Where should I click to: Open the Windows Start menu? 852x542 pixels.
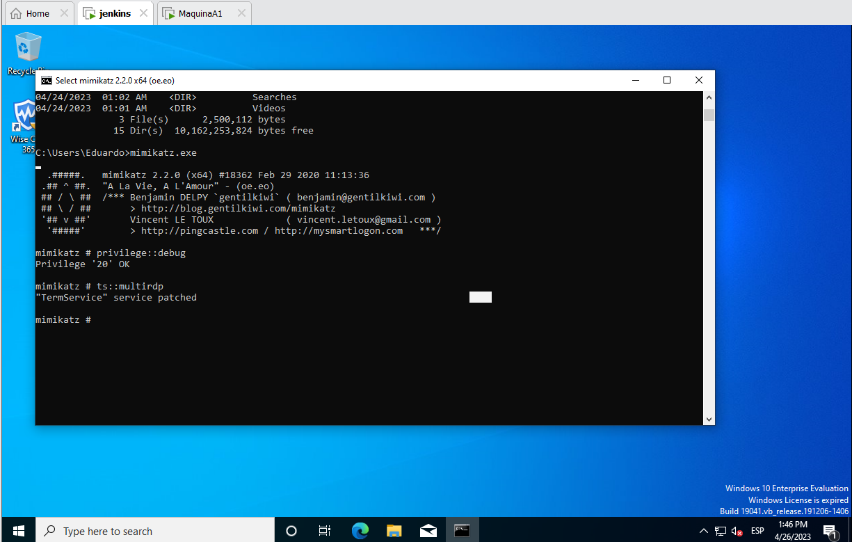18,531
